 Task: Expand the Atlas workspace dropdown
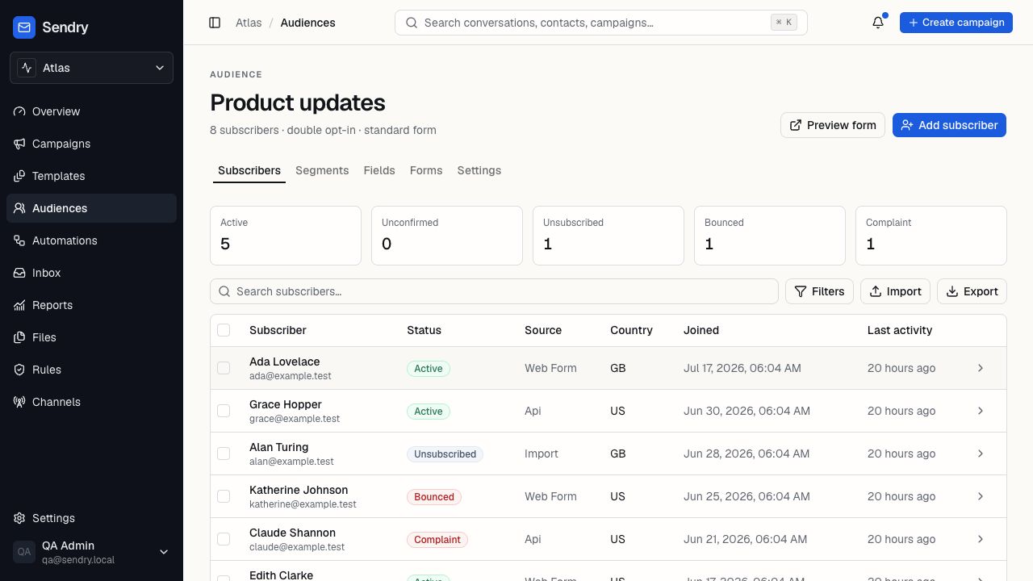click(91, 68)
